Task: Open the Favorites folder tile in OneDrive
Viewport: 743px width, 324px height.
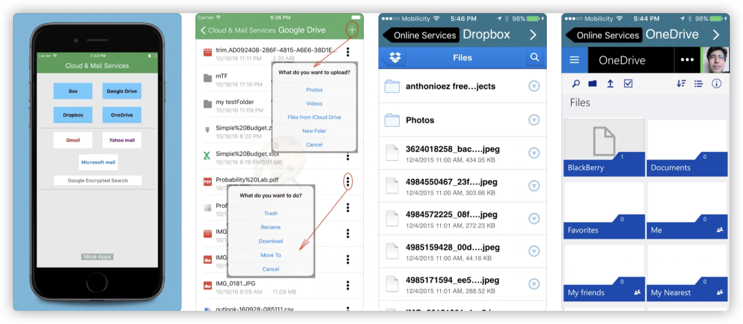Action: pyautogui.click(x=604, y=210)
